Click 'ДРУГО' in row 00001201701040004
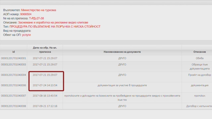 click(122, 75)
